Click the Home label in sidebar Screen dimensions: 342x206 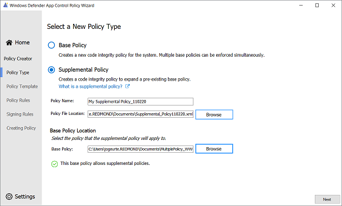point(22,43)
